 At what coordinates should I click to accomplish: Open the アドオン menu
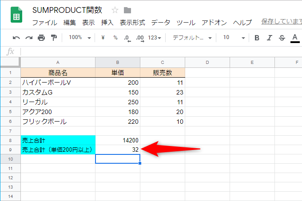214,23
